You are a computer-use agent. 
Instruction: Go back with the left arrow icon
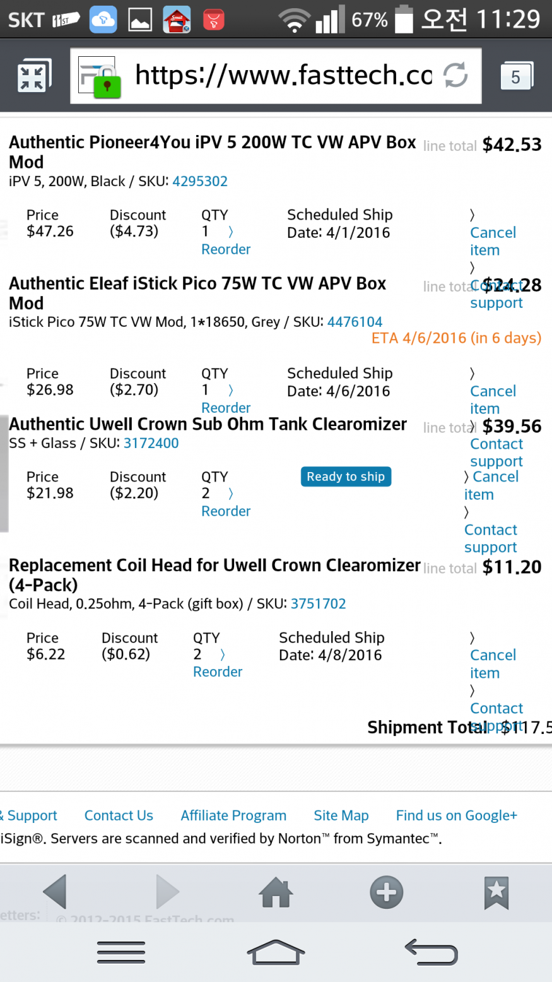[55, 892]
